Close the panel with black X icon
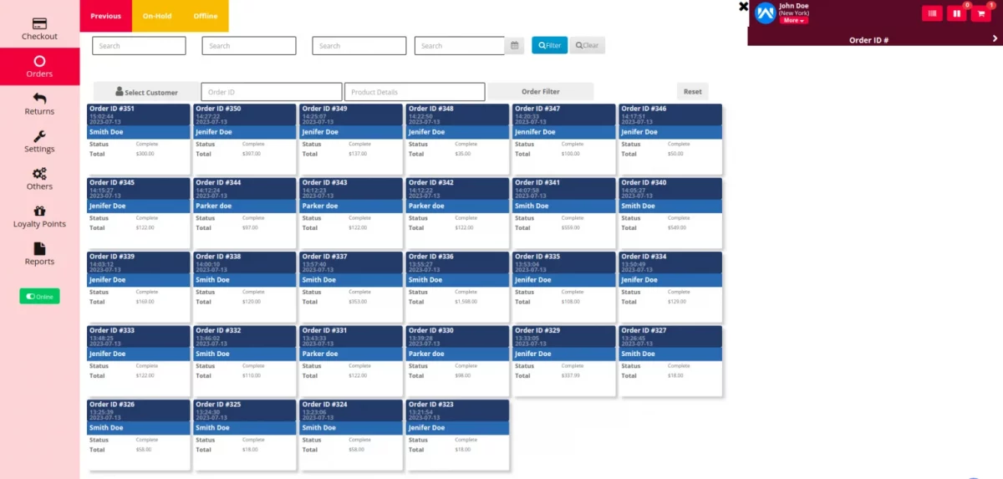 point(743,6)
